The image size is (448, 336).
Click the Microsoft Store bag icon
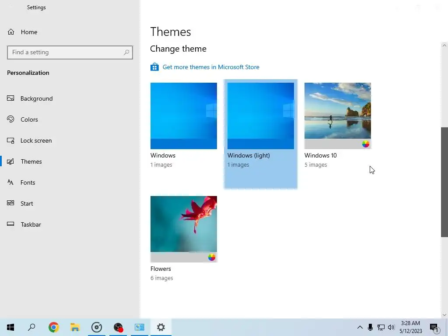pos(154,67)
